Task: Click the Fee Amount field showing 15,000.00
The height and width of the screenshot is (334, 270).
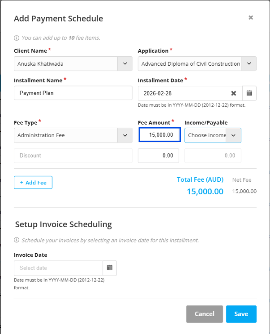Action: point(159,135)
